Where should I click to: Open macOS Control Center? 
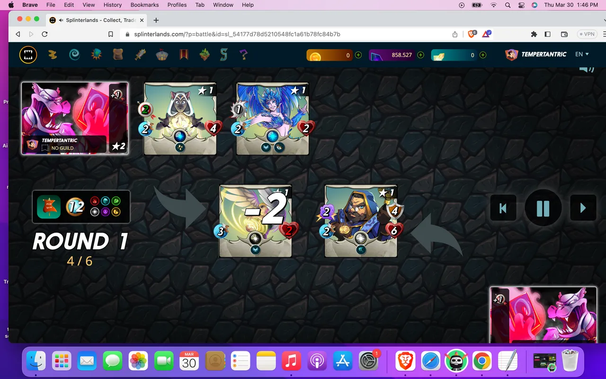tap(522, 5)
